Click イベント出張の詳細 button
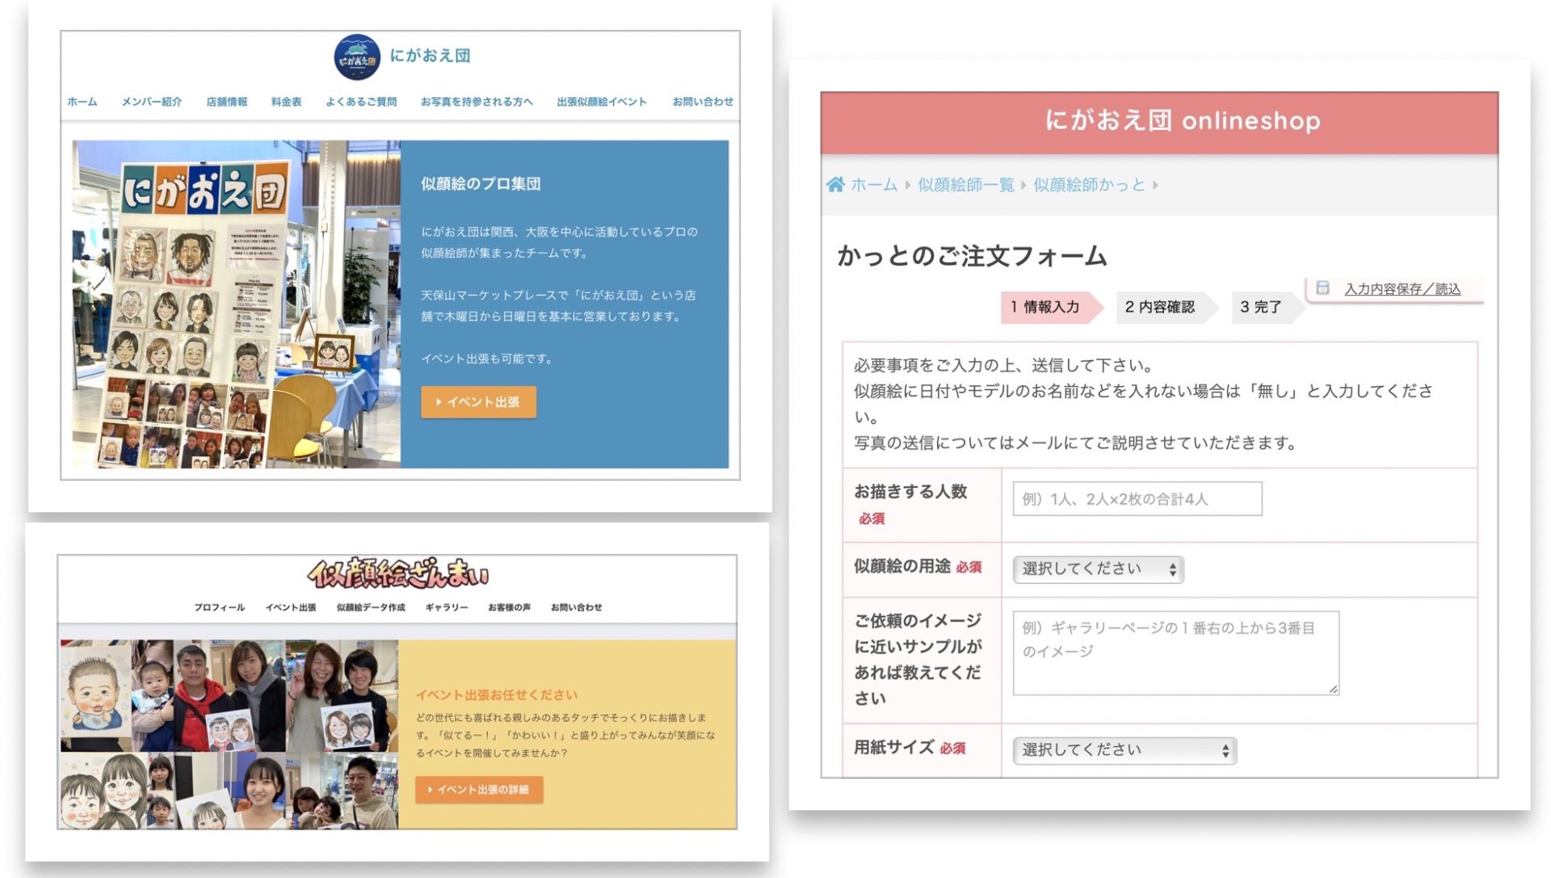Image resolution: width=1551 pixels, height=878 pixels. click(x=479, y=790)
